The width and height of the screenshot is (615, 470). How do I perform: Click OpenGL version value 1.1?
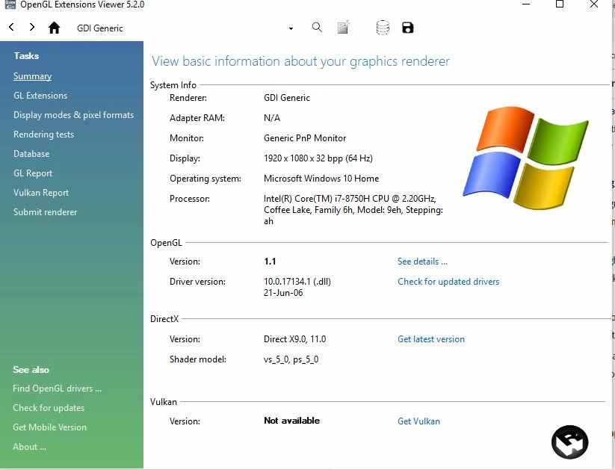tap(270, 262)
